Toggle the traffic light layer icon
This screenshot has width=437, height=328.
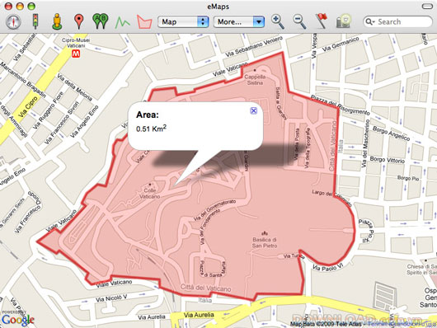(x=35, y=21)
